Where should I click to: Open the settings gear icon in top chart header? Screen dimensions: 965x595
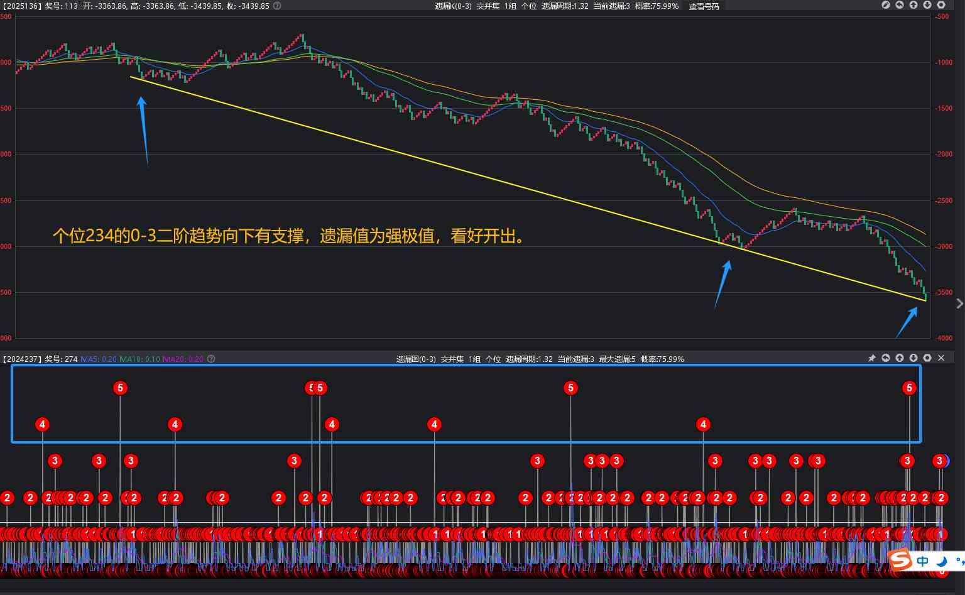[941, 5]
